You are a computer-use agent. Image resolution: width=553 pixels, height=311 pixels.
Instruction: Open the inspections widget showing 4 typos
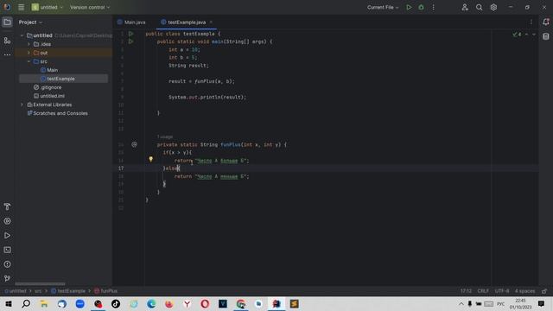(517, 35)
